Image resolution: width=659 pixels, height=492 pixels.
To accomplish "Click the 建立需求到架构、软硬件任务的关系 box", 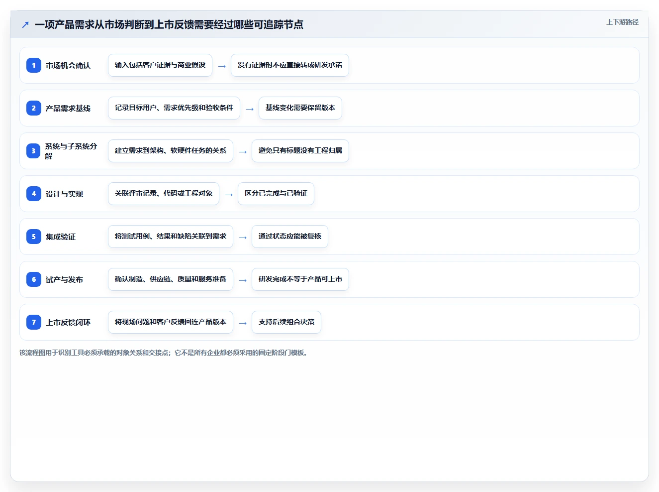I will click(x=171, y=151).
